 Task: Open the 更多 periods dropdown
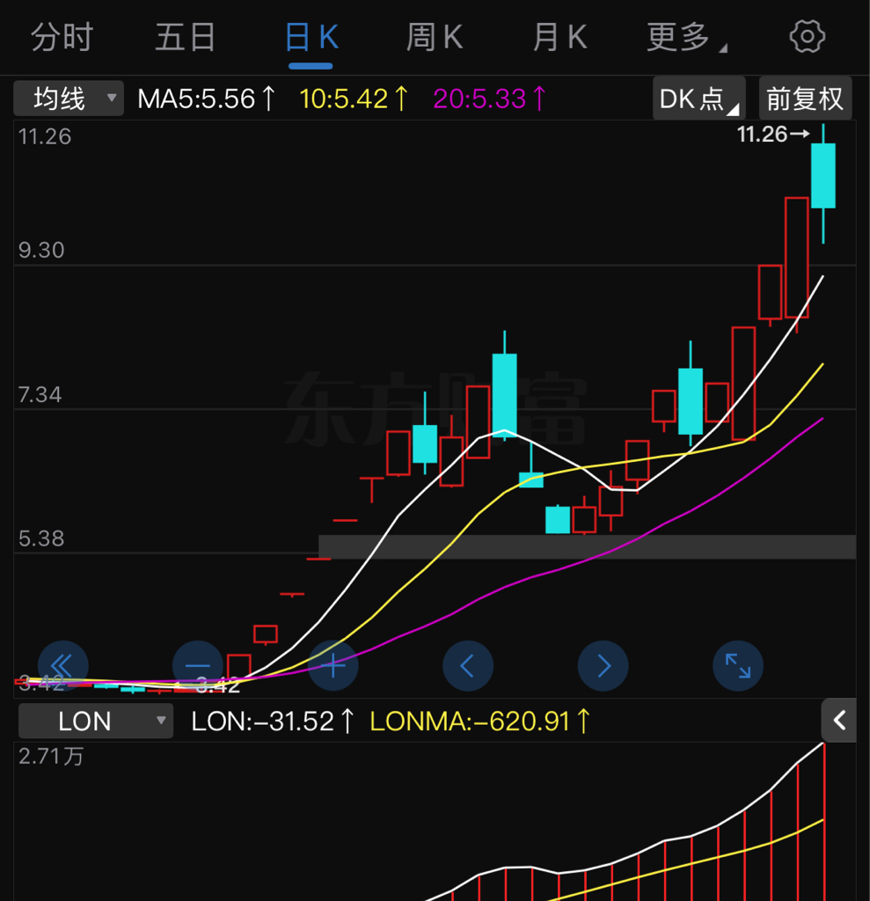click(686, 37)
